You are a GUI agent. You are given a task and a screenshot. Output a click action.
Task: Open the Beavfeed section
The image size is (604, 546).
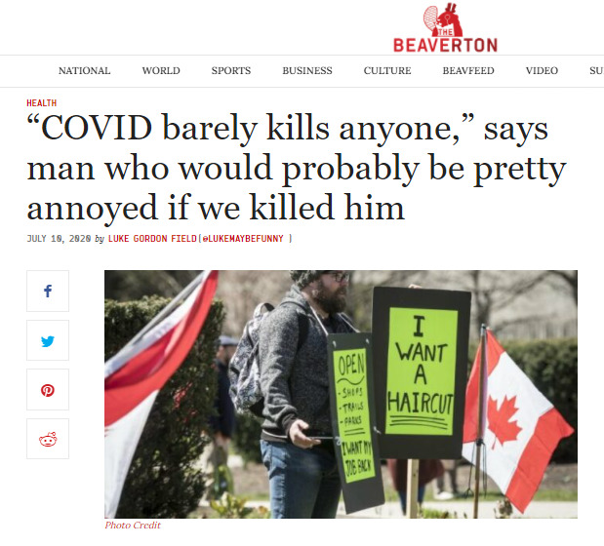pos(468,71)
